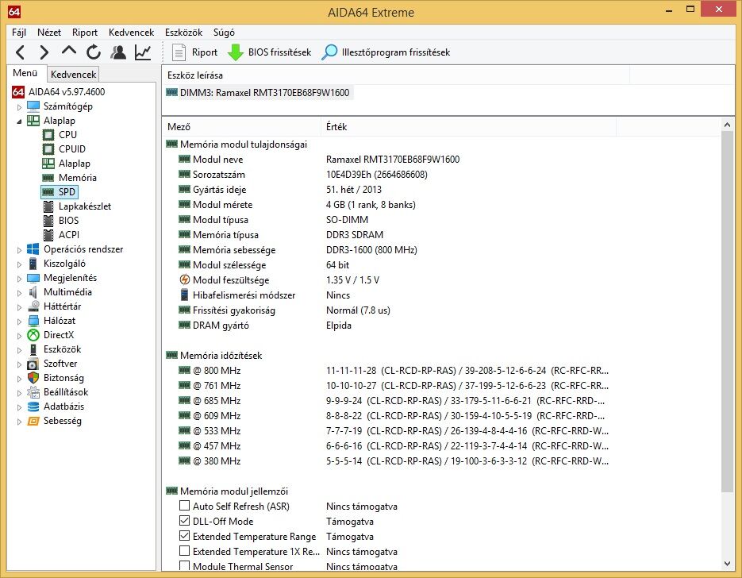Viewport: 742px width, 578px height.
Task: Expand the Számítógép tree node
Action: click(19, 107)
